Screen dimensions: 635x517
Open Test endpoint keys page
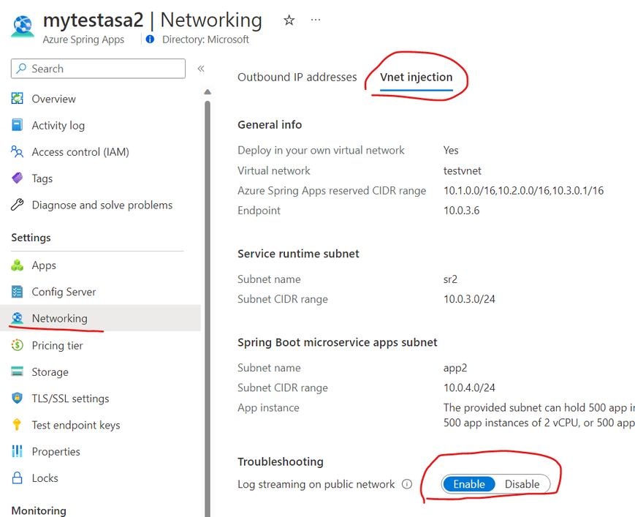(76, 425)
